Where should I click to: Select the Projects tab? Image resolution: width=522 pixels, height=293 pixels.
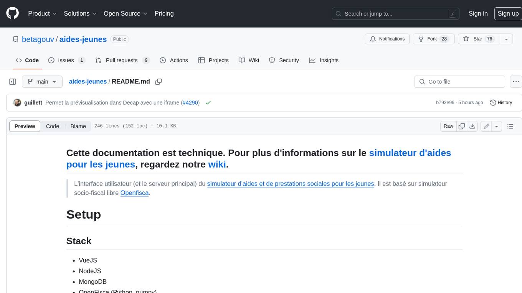(x=213, y=60)
